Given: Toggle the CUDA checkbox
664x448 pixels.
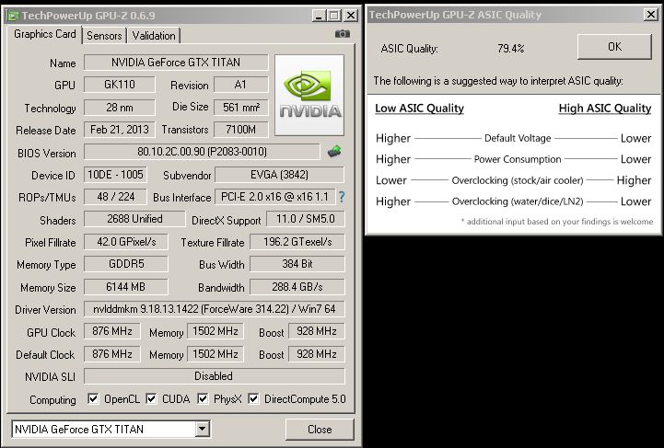Looking at the screenshot, I should point(151,398).
